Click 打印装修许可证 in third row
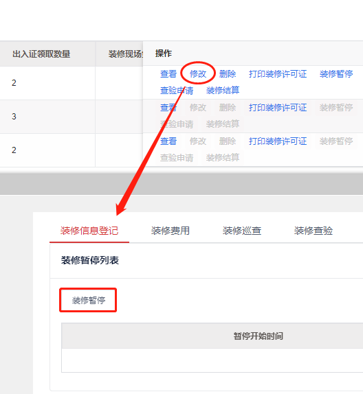The height and width of the screenshot is (394, 363). (x=278, y=141)
